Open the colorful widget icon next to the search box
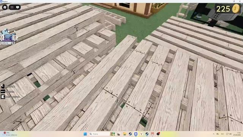 tap(112, 134)
